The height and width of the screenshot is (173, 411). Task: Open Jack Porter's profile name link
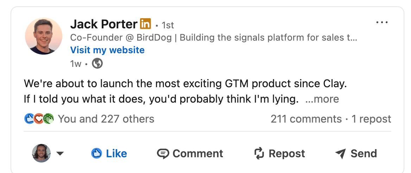103,24
